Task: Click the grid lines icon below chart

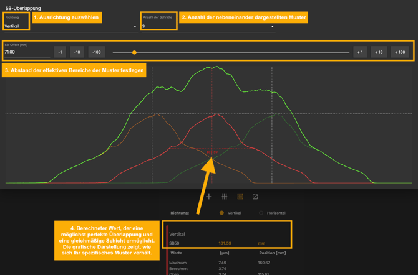Action: click(225, 197)
